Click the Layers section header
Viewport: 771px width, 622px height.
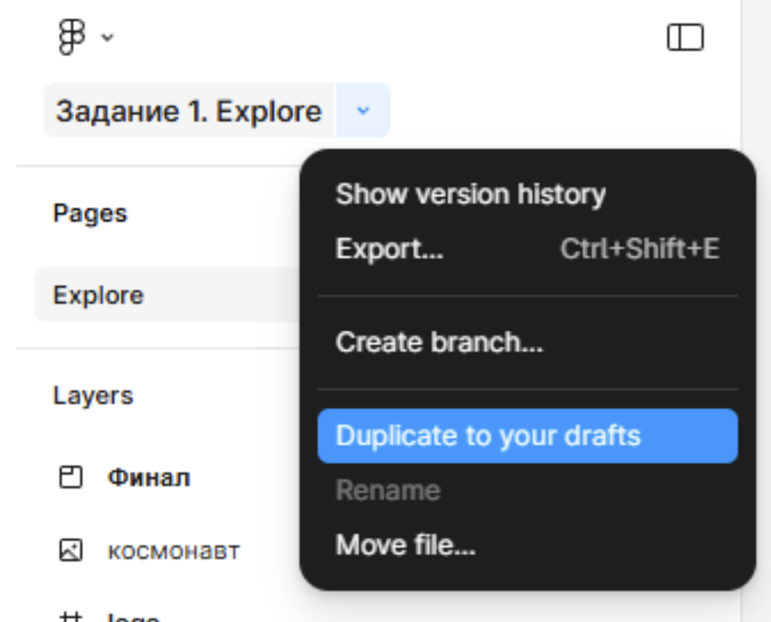click(93, 396)
